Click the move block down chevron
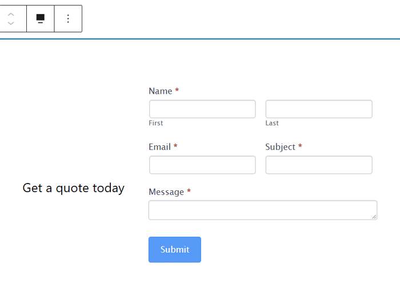Screen dimensions: 400x283 coord(11,23)
